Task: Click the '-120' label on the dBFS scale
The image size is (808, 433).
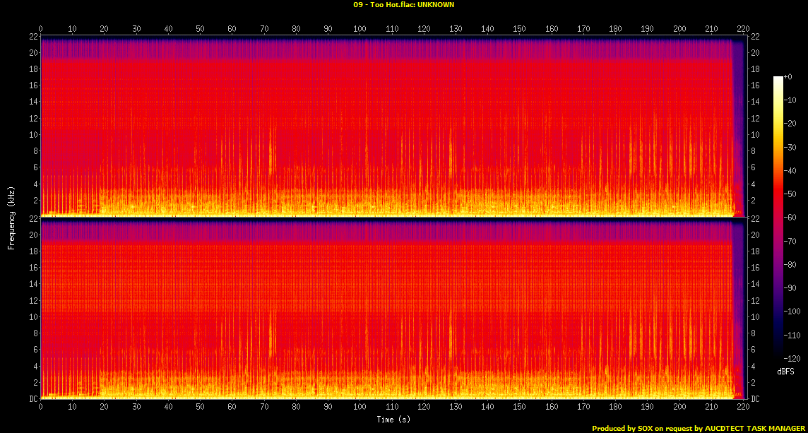Action: 791,359
